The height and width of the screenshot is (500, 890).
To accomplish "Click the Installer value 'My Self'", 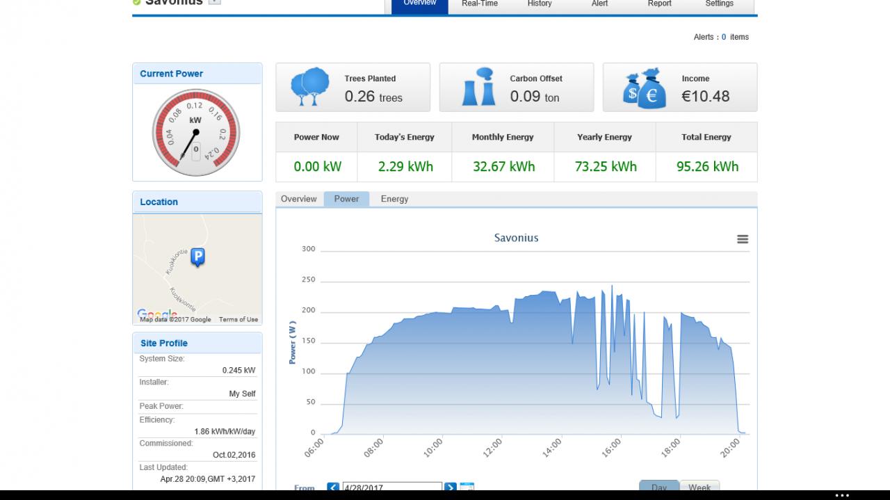I will click(x=242, y=394).
